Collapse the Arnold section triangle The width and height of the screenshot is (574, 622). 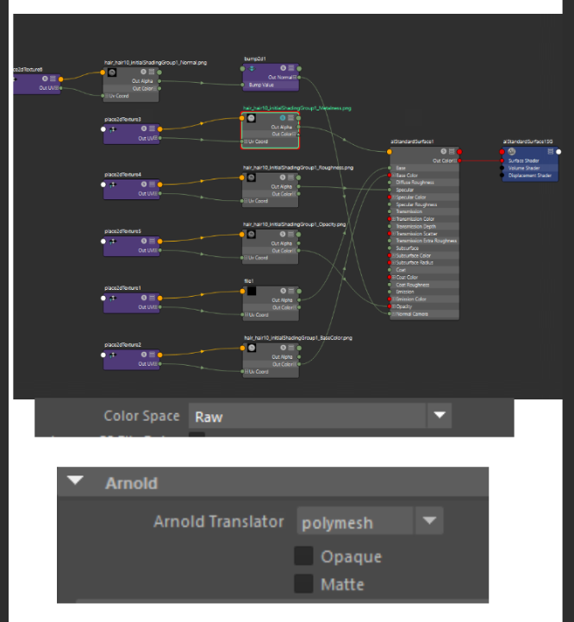click(x=75, y=481)
